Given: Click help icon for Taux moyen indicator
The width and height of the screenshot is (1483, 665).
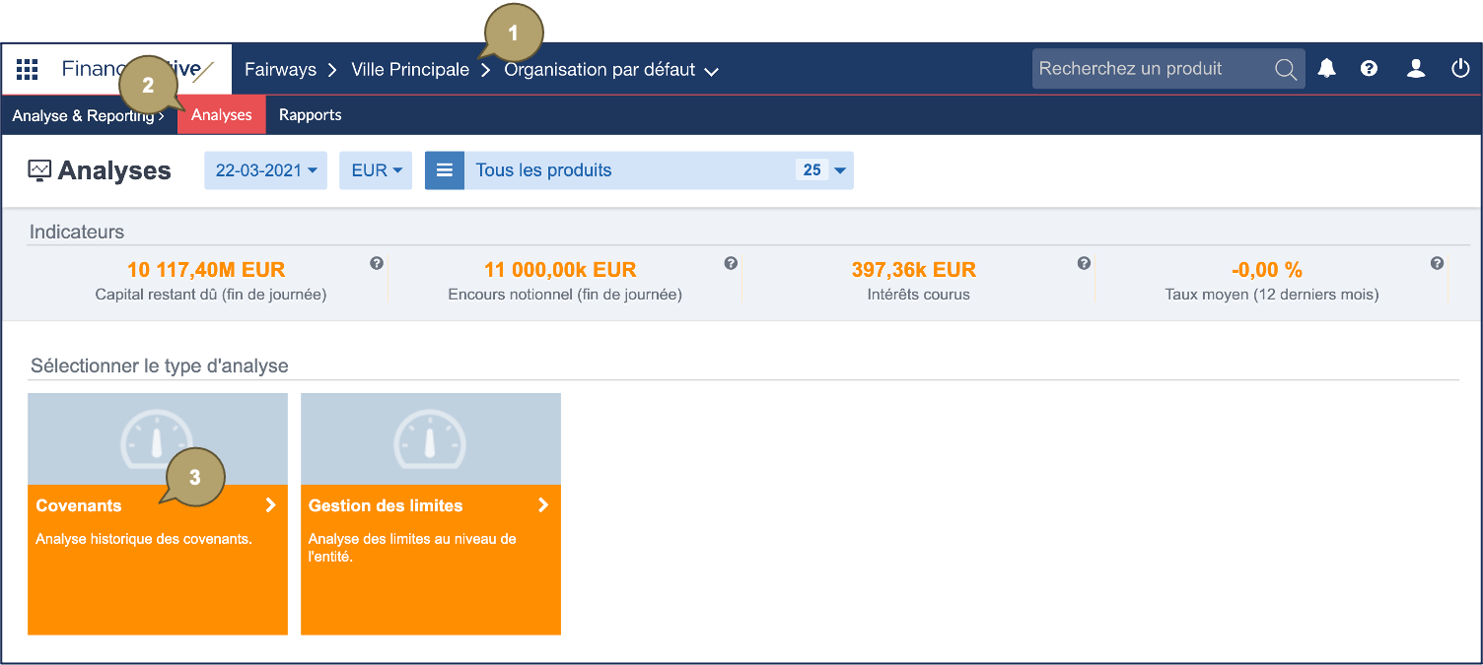Looking at the screenshot, I should point(1437,264).
